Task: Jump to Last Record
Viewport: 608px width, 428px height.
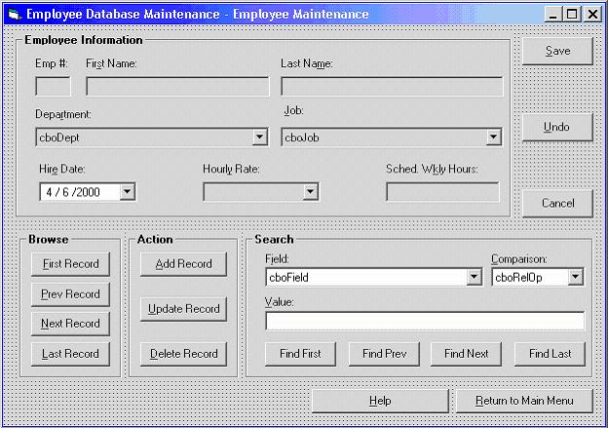Action: (x=70, y=354)
